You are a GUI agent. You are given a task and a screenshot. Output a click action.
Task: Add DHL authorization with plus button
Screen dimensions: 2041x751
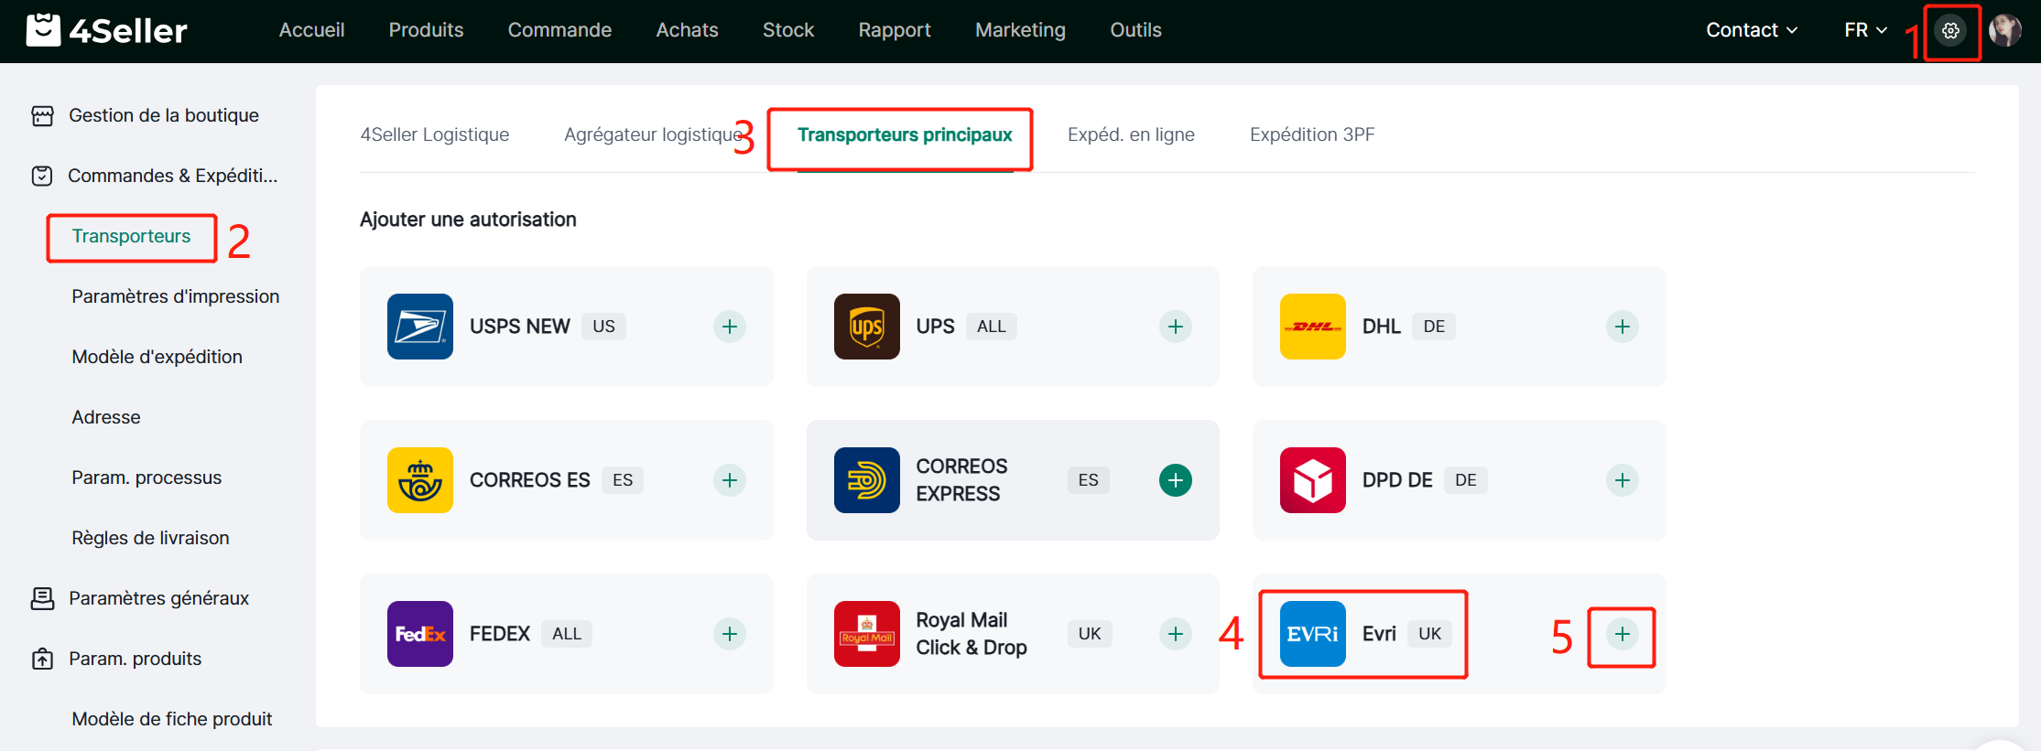(1623, 327)
